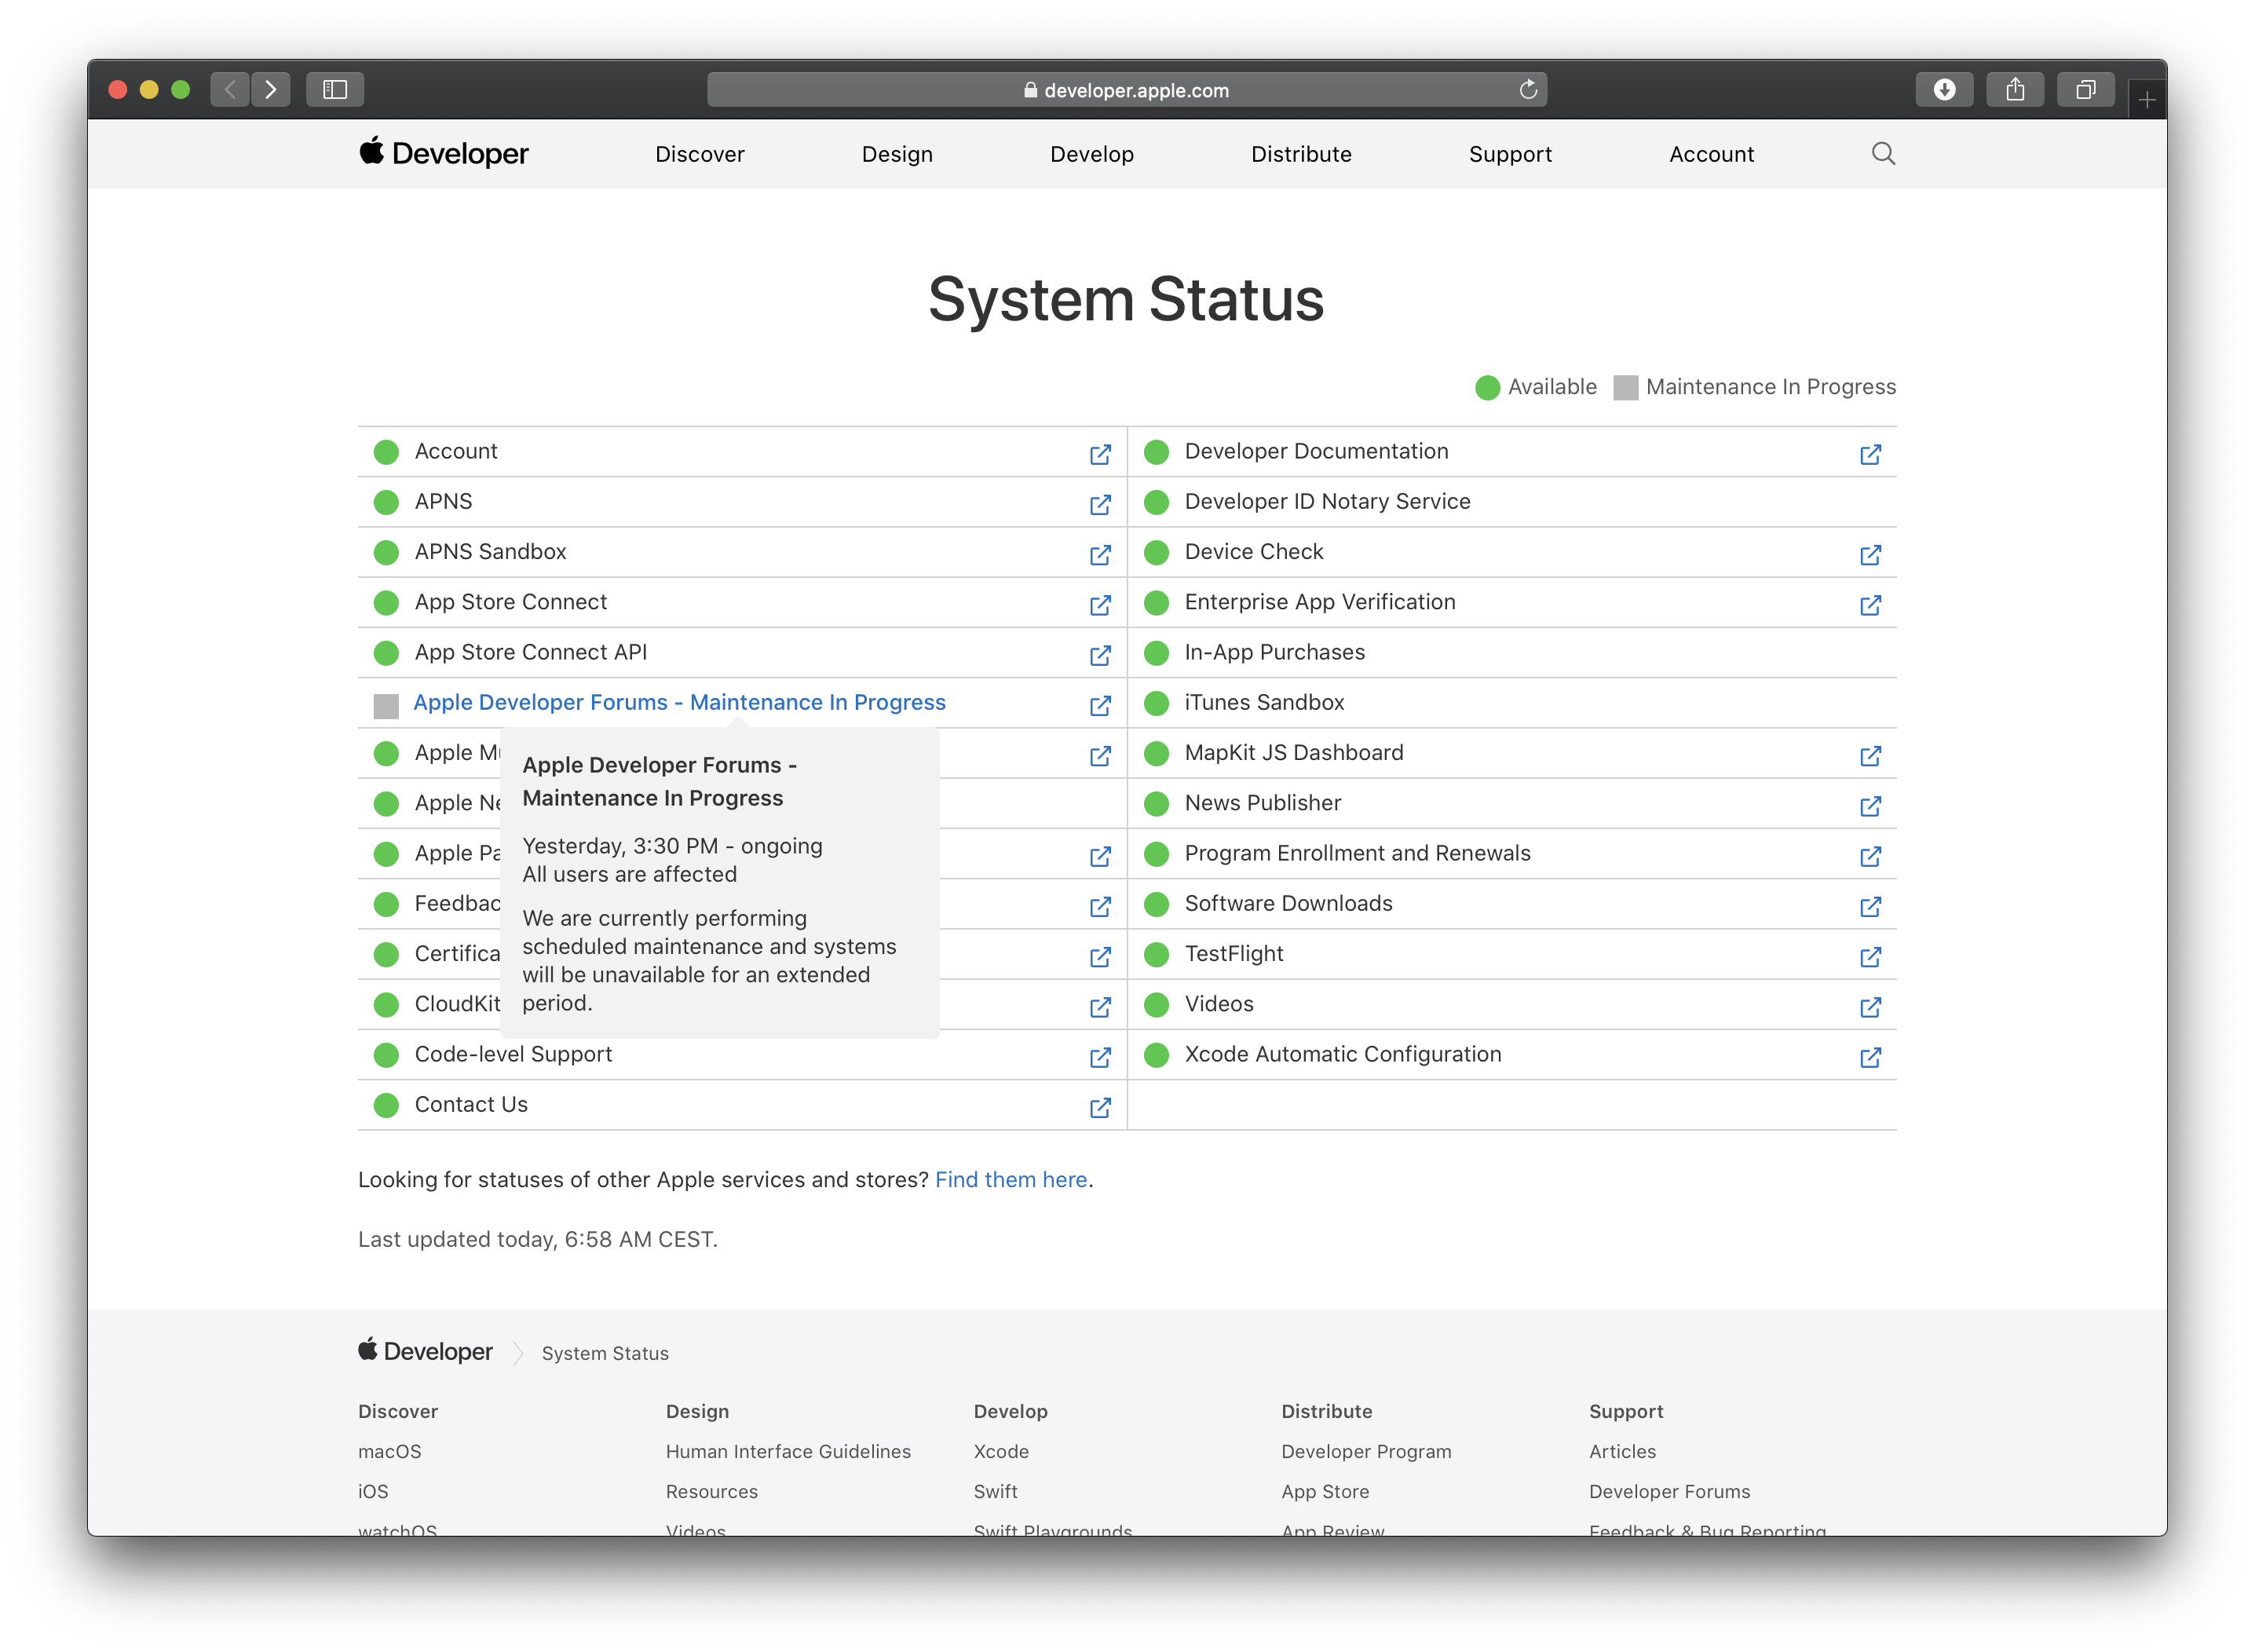Viewport: 2255px width, 1652px height.
Task: Click 'In-App Purchases' row text
Action: click(1274, 652)
